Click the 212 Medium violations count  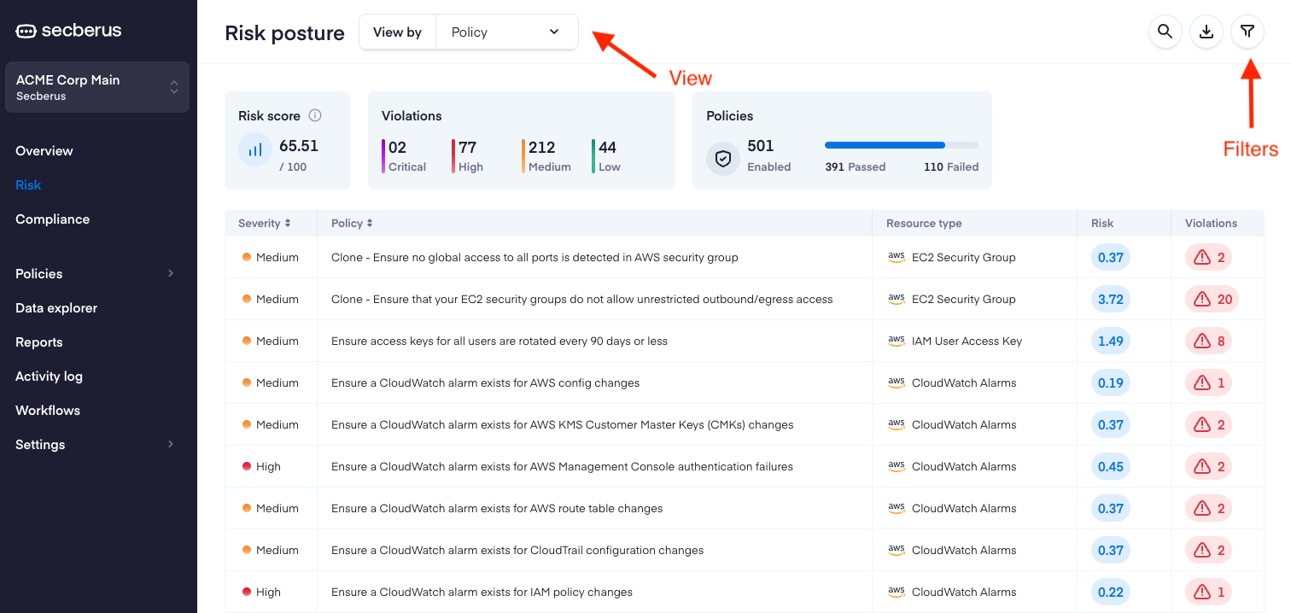542,147
